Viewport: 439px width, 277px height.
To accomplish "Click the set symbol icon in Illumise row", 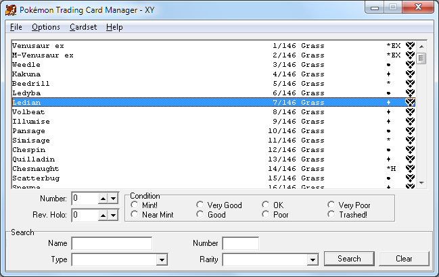I will pos(410,122).
